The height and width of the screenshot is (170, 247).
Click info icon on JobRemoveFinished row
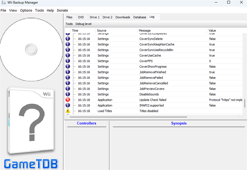click(68, 72)
